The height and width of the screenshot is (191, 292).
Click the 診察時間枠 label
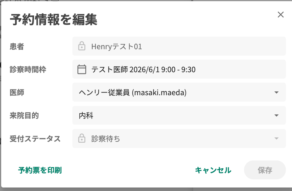pyautogui.click(x=28, y=70)
